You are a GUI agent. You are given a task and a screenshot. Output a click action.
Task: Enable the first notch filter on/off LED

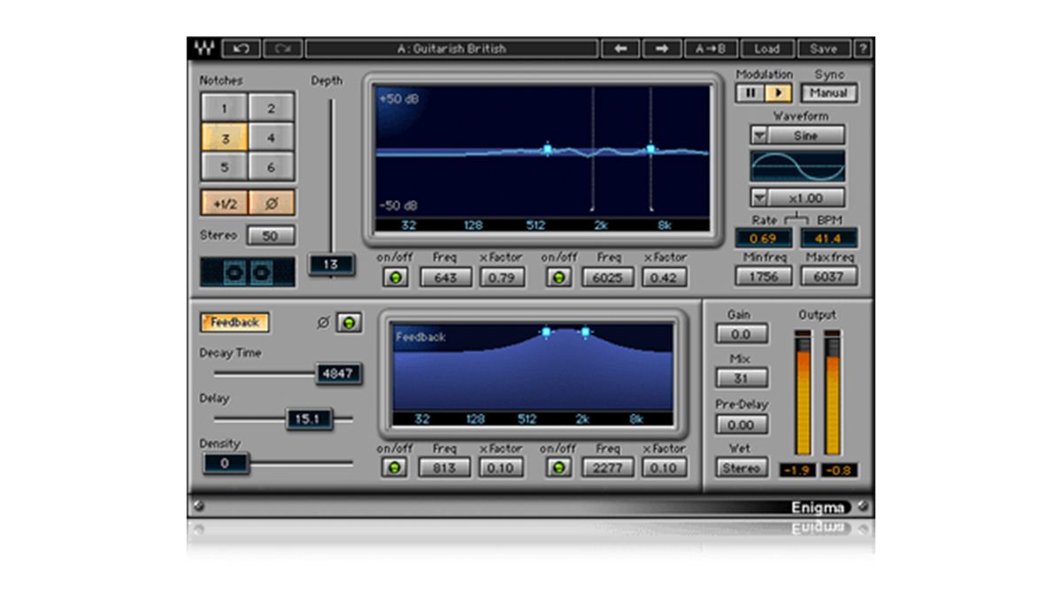396,276
